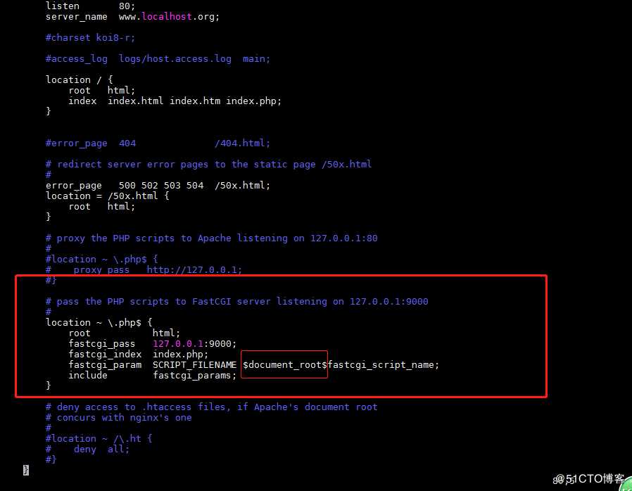Click the "listen 80;" line
This screenshot has height=491, width=632.
(90, 6)
